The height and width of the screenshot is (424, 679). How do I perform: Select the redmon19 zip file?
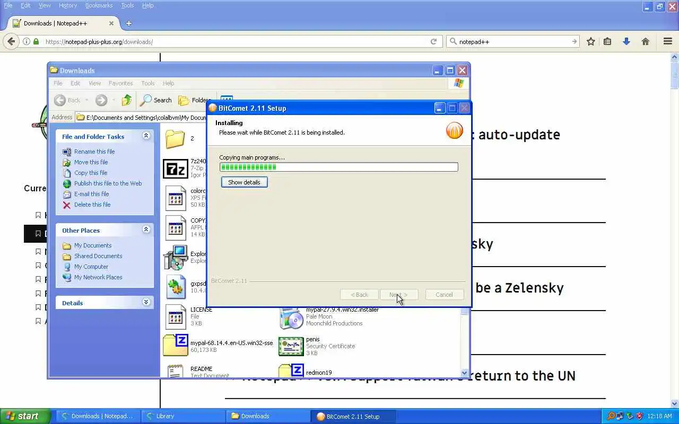(x=306, y=371)
